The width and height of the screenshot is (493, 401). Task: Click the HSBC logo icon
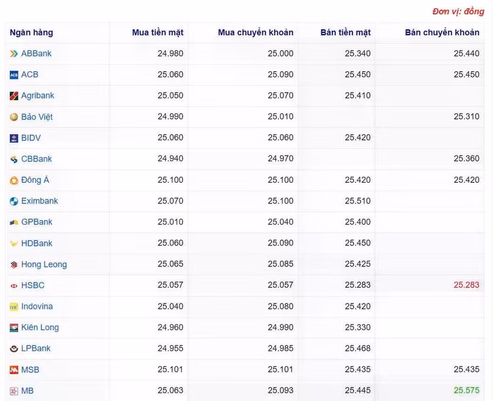(14, 286)
